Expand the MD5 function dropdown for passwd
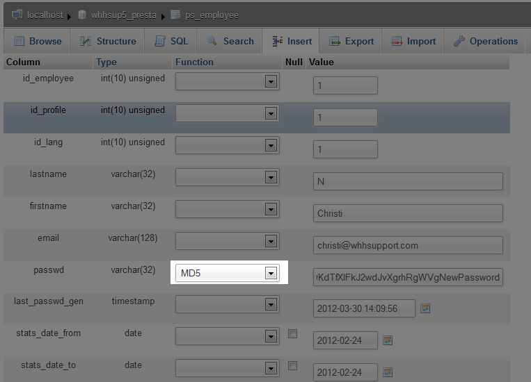 pyautogui.click(x=271, y=274)
